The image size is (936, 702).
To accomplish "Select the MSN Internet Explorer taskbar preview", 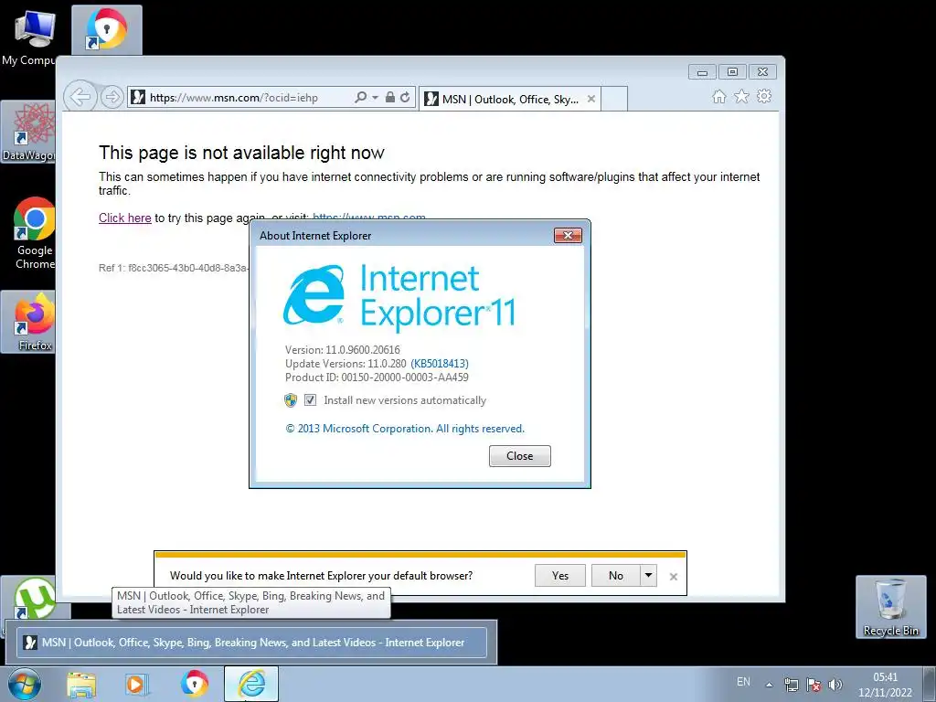I will pos(252,643).
